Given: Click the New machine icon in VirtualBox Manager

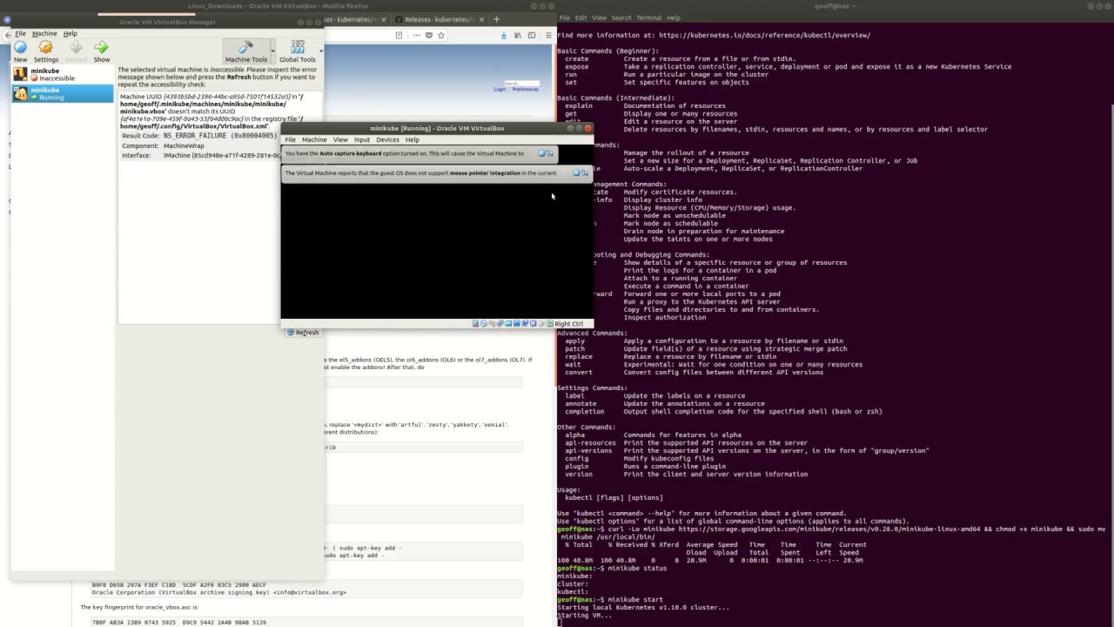Looking at the screenshot, I should (20, 51).
